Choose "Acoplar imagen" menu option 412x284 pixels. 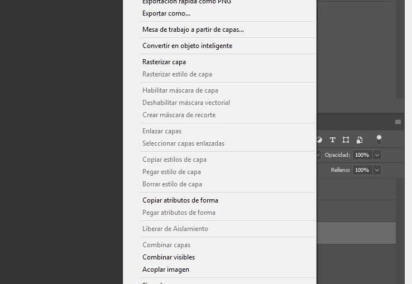pyautogui.click(x=166, y=269)
